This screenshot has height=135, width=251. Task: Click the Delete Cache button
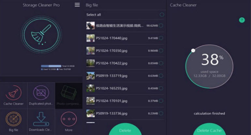tap(209, 129)
